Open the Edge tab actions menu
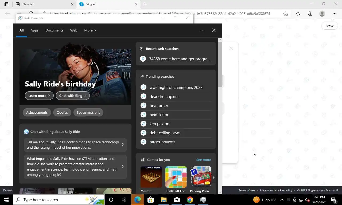 coord(6,4)
